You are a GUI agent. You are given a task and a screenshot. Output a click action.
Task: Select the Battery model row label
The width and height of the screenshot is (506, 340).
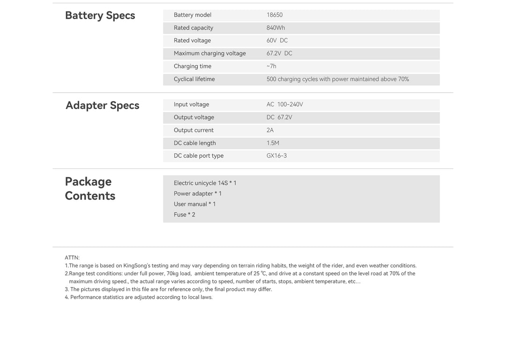pos(192,15)
